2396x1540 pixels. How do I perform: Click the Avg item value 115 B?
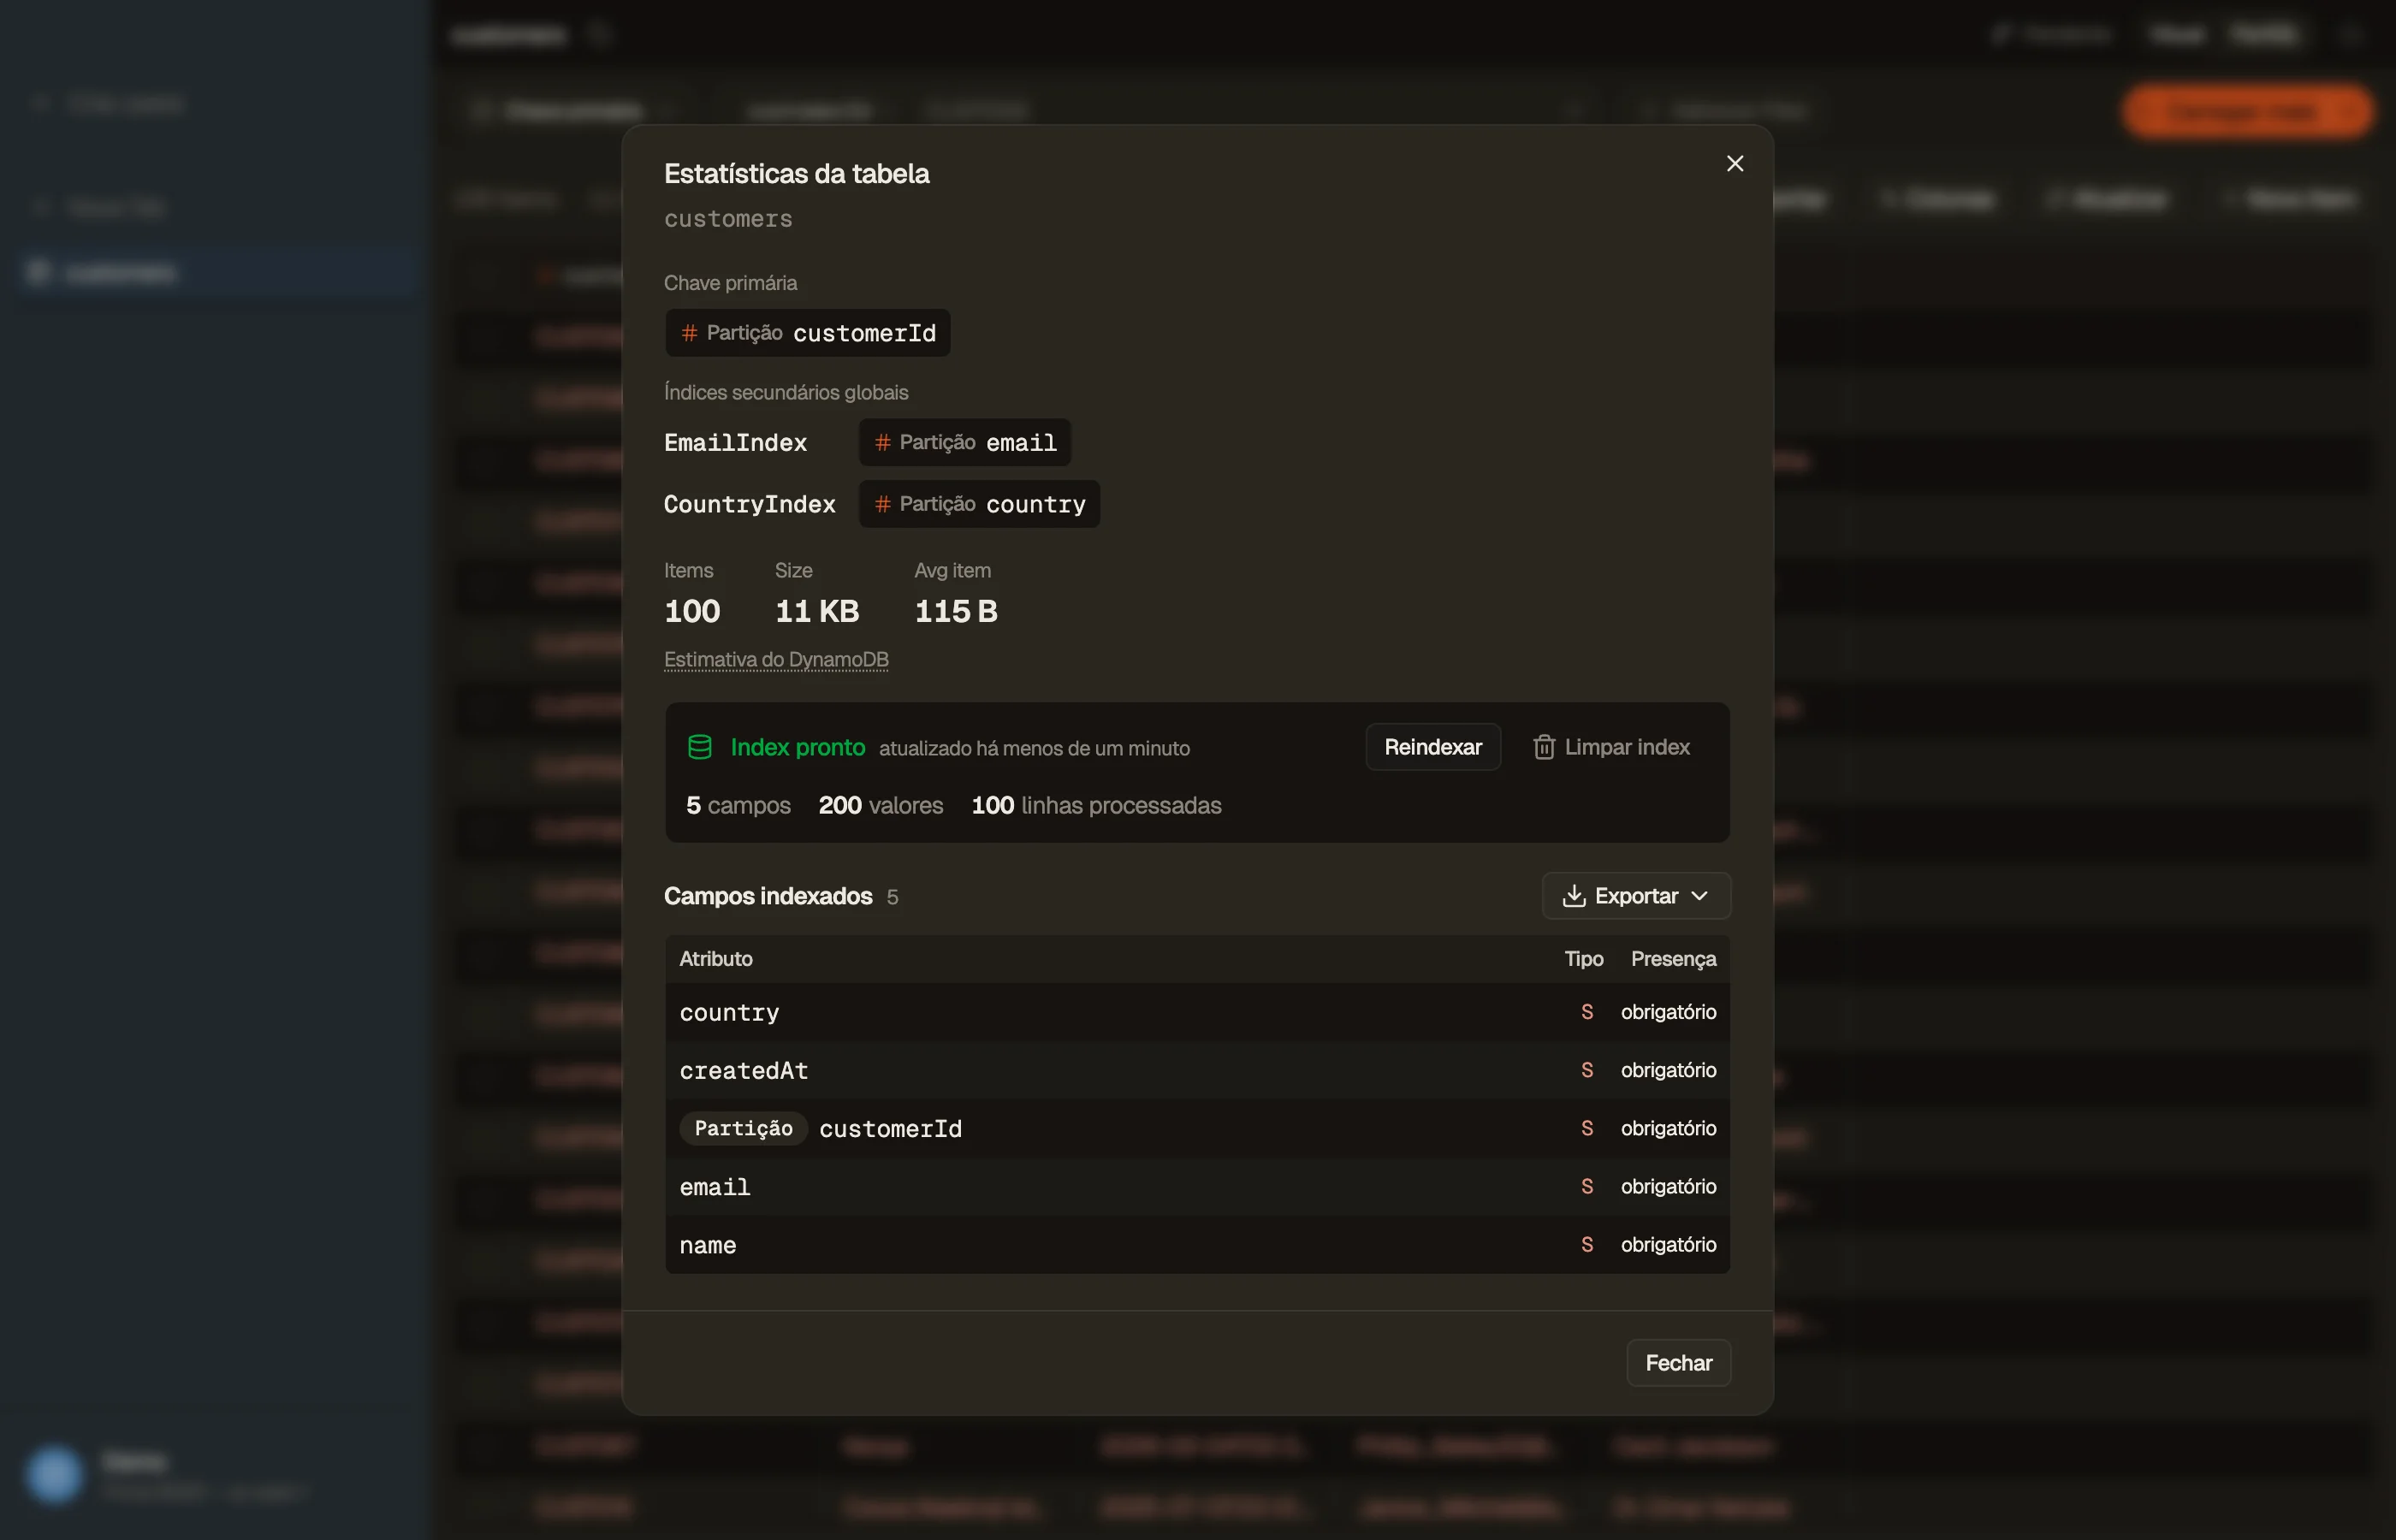(956, 611)
